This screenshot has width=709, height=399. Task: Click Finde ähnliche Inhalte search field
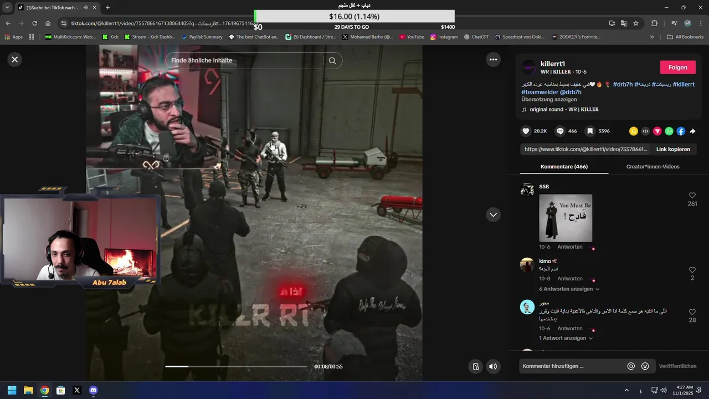coord(246,60)
